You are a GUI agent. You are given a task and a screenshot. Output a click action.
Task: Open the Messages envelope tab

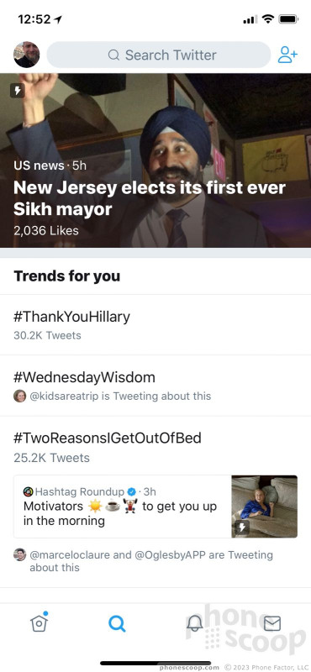tap(272, 623)
